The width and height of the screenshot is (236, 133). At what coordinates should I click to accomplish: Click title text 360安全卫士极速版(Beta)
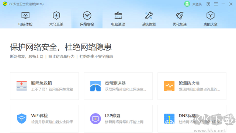pos(26,4)
